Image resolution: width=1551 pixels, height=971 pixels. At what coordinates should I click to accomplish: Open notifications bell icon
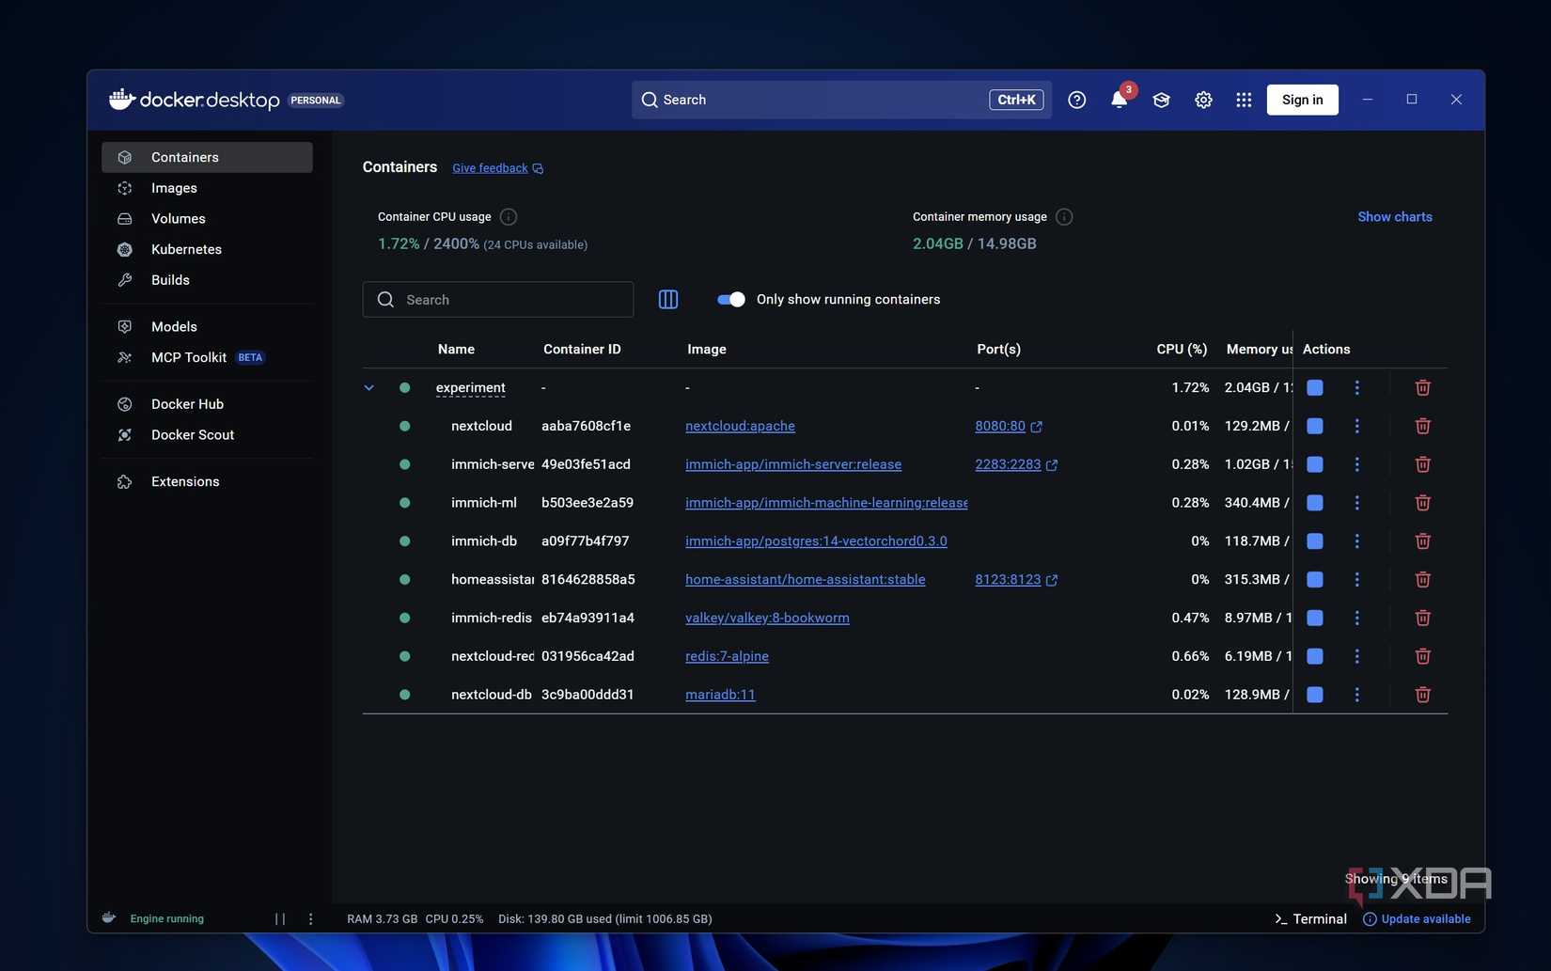pos(1119,100)
